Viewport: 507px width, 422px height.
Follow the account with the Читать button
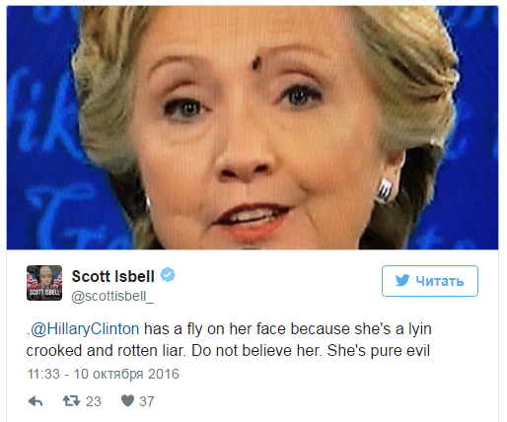[430, 281]
